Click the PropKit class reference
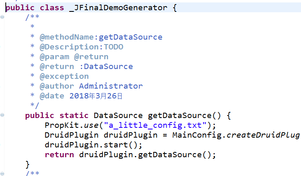 [61, 125]
